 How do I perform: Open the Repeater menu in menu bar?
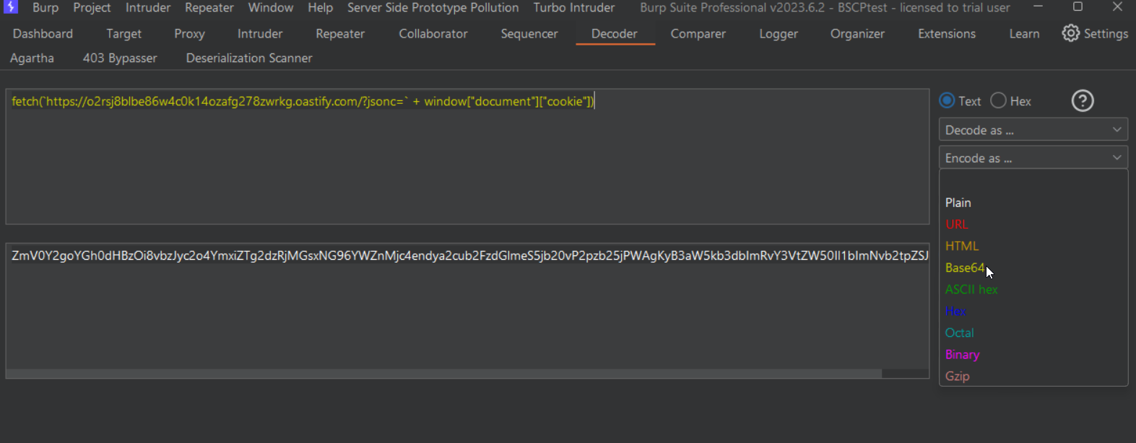209,7
